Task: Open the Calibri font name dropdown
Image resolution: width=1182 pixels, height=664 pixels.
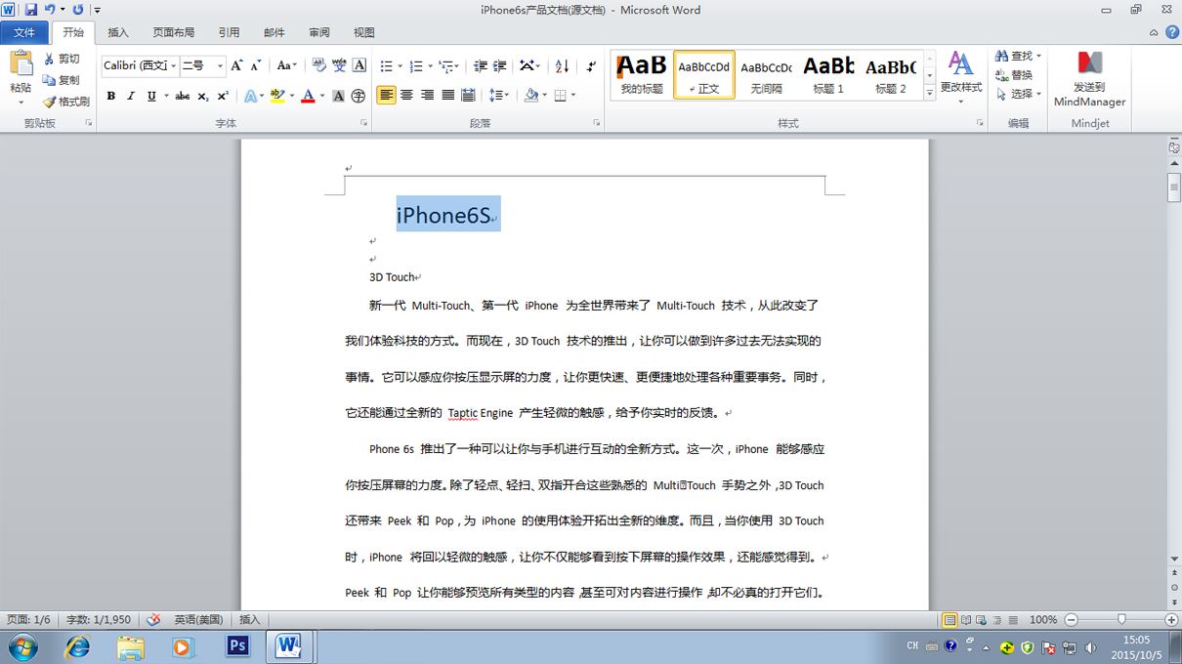Action: (174, 65)
